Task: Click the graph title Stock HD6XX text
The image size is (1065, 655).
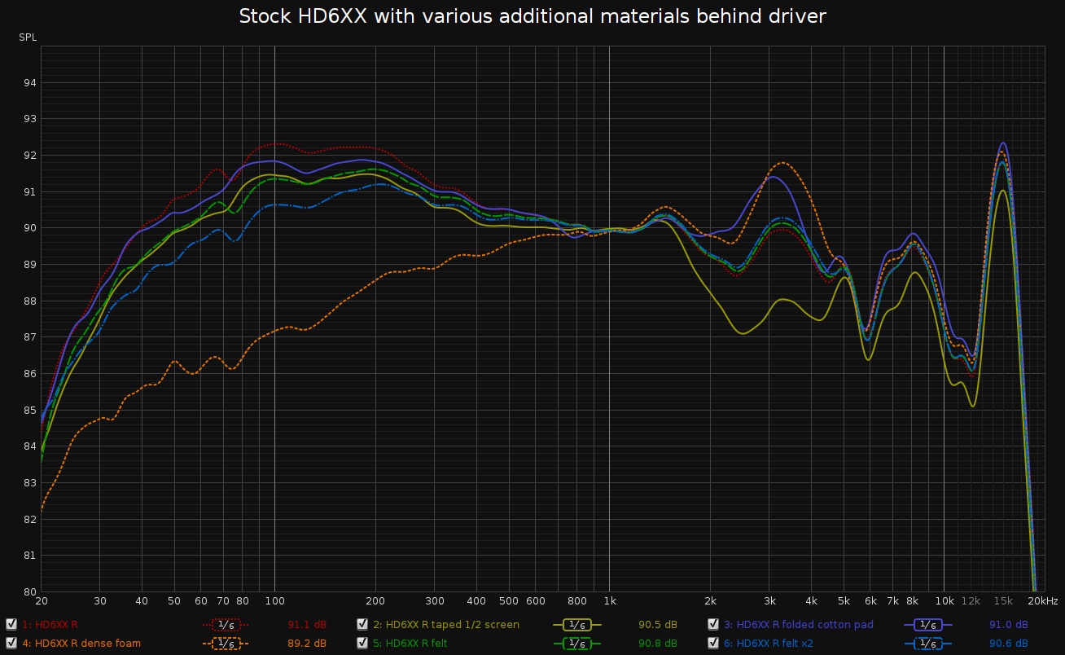Action: pyautogui.click(x=532, y=16)
